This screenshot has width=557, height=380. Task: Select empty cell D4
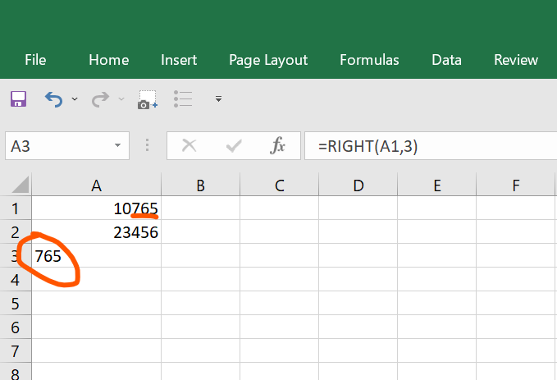tap(358, 280)
